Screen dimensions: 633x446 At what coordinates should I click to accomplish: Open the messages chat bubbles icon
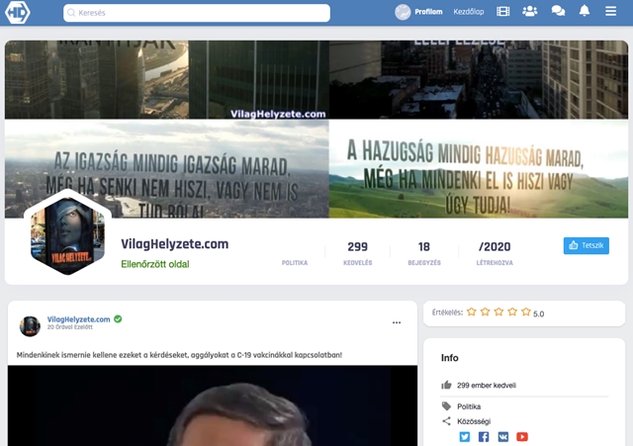[x=558, y=11]
